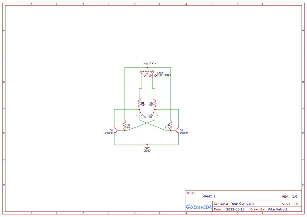Select the R2 resistor symbol
307x217 pixels.
coord(155,103)
